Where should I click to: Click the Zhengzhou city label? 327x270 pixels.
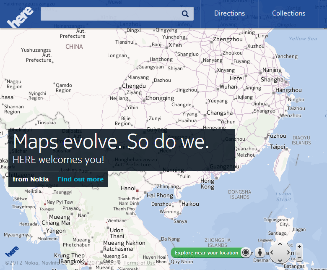[228, 39]
